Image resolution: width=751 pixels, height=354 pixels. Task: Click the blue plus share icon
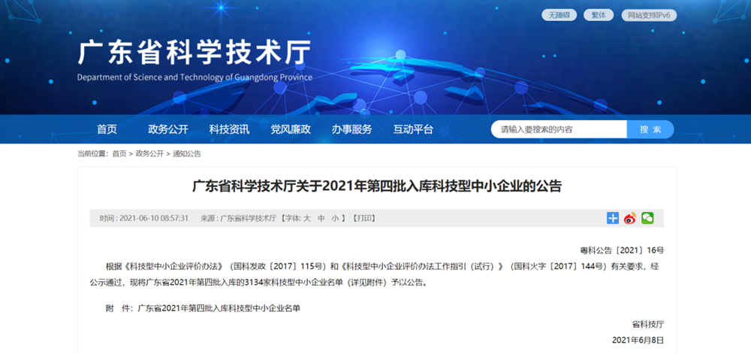613,218
